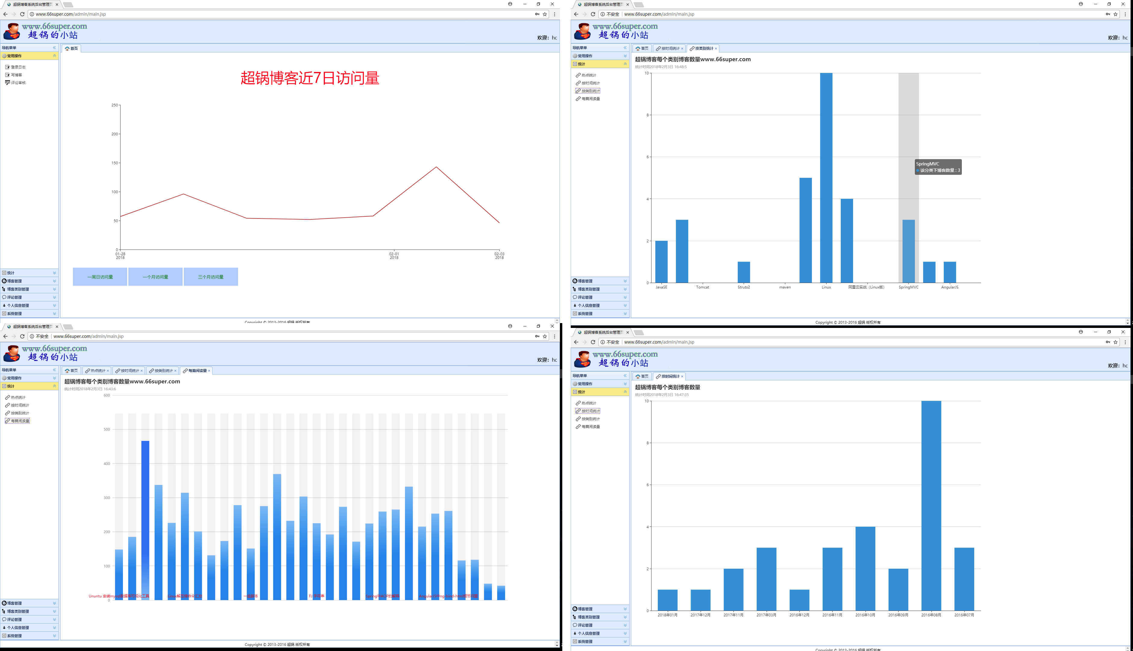Click Superman logo in the 7-day visits window
1133x651 pixels.
12,32
